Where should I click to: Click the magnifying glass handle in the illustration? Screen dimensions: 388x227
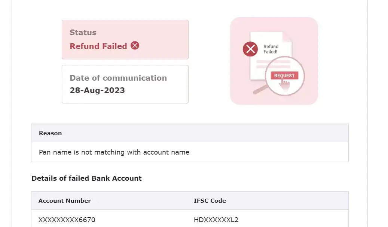(x=259, y=90)
